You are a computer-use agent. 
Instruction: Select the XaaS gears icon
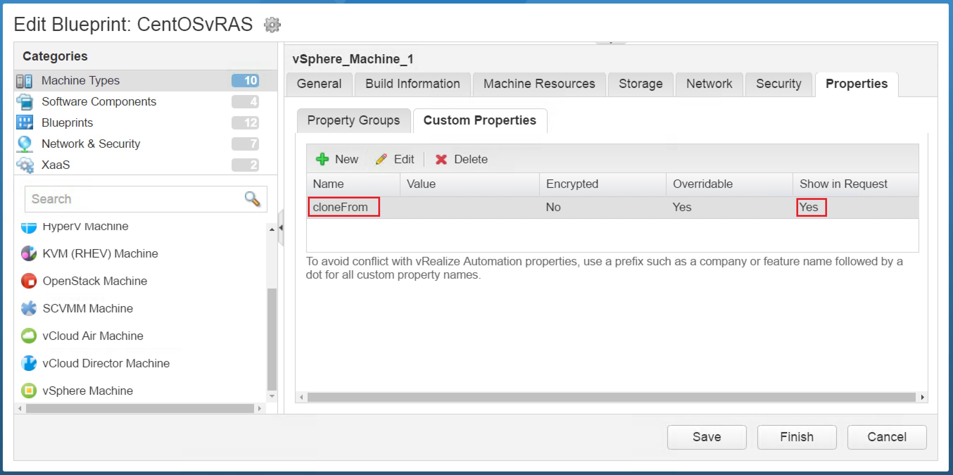pos(25,165)
